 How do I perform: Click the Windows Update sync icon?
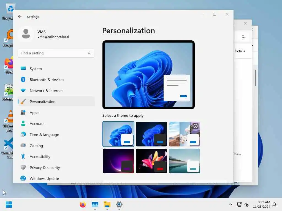[x=23, y=178]
